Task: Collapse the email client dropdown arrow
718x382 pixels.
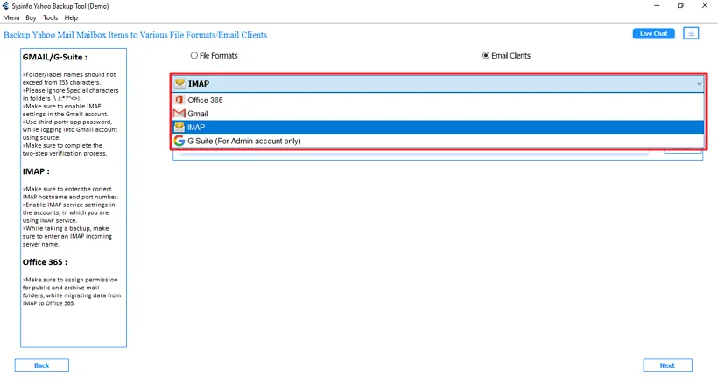Action: click(x=699, y=84)
